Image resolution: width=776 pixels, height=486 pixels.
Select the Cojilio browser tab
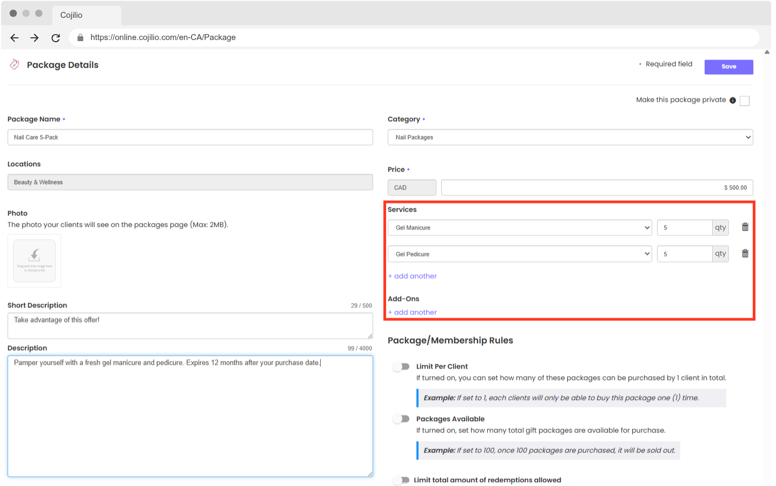[x=87, y=15]
